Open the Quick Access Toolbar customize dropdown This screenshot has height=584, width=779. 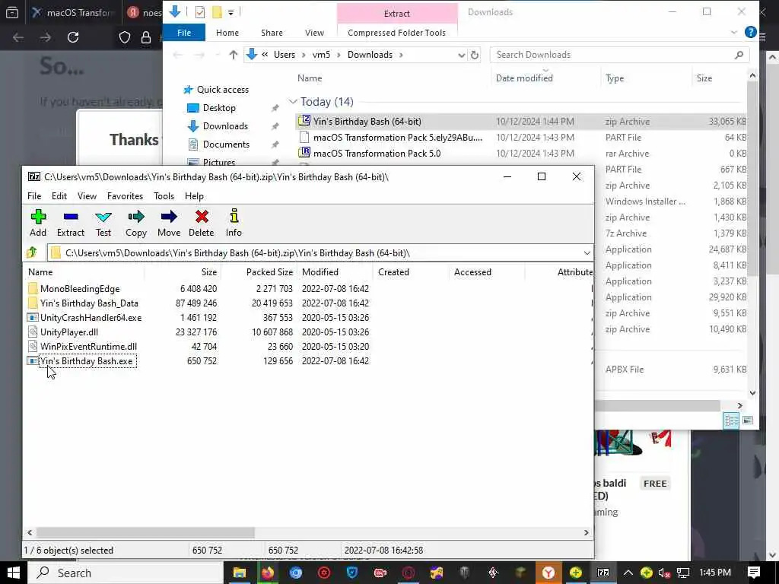(x=231, y=12)
